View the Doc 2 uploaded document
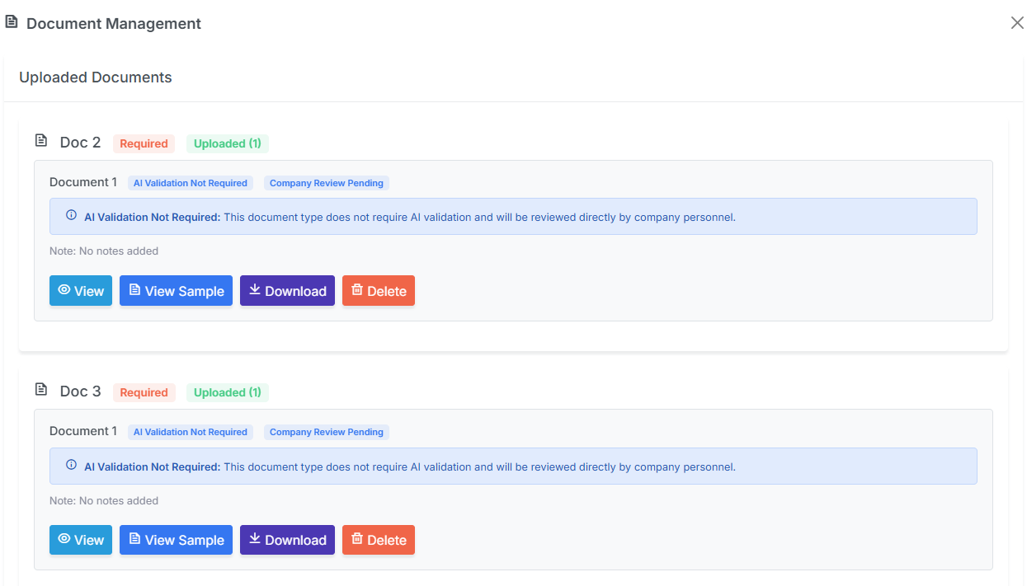 click(81, 291)
